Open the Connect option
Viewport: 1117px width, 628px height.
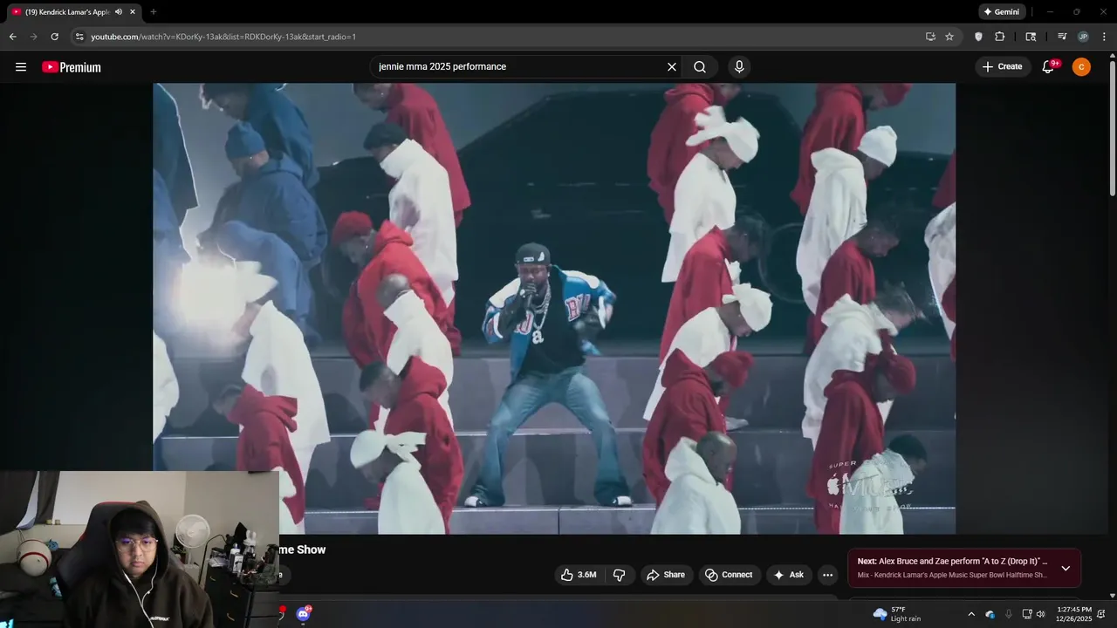tap(729, 575)
